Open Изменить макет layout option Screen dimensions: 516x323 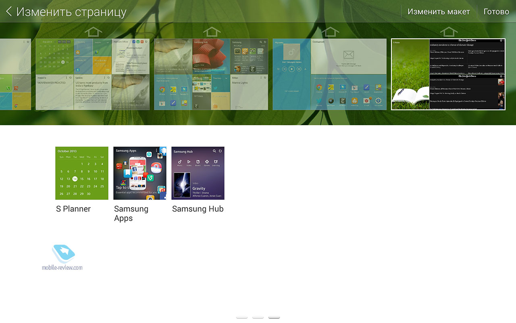[x=439, y=12]
